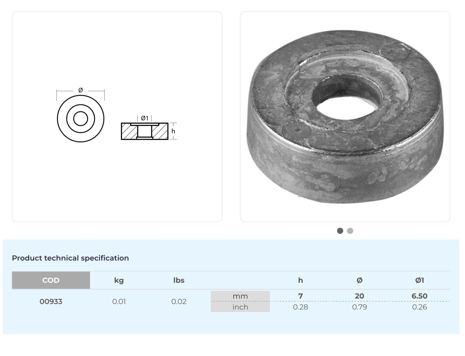The width and height of the screenshot is (465, 356).
Task: Open the zinc anode product photo
Action: point(345,116)
